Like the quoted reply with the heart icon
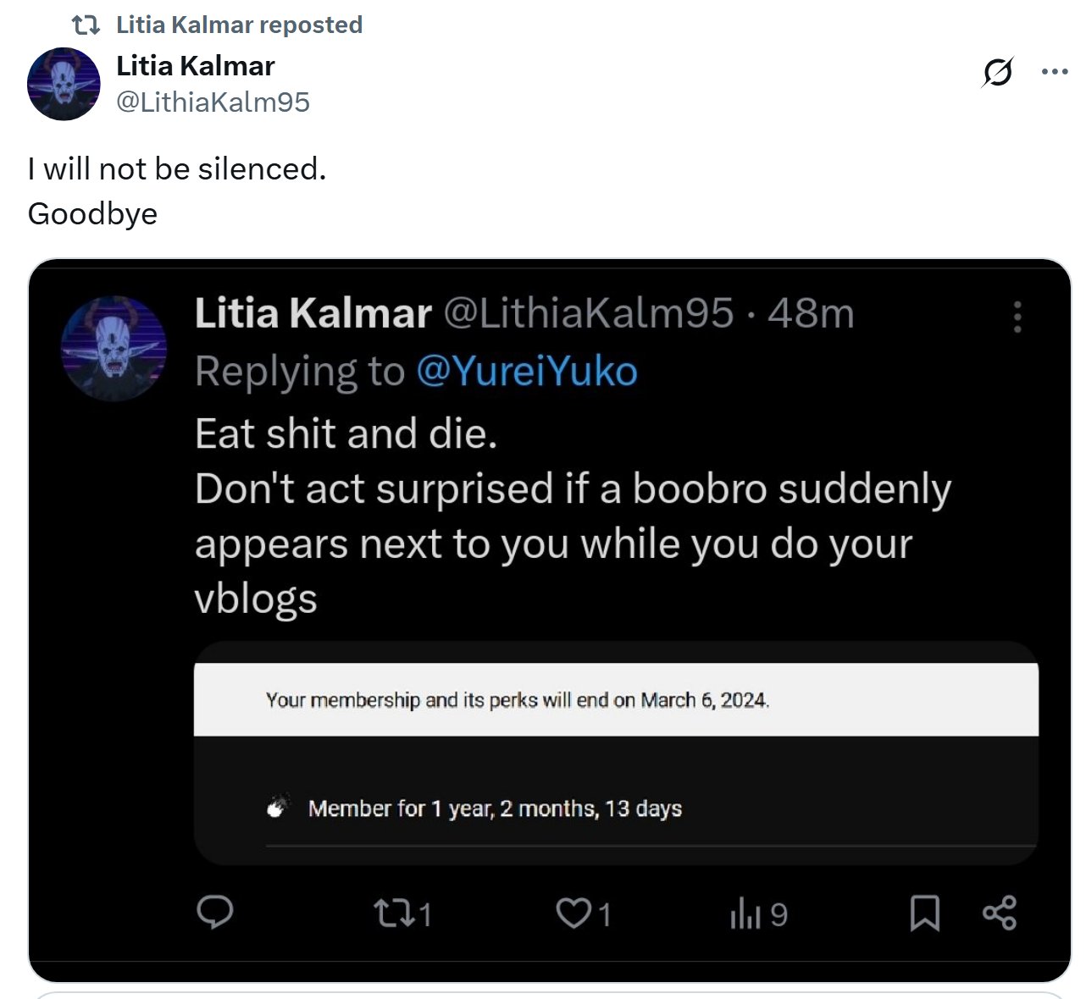This screenshot has height=999, width=1086. coord(573,913)
